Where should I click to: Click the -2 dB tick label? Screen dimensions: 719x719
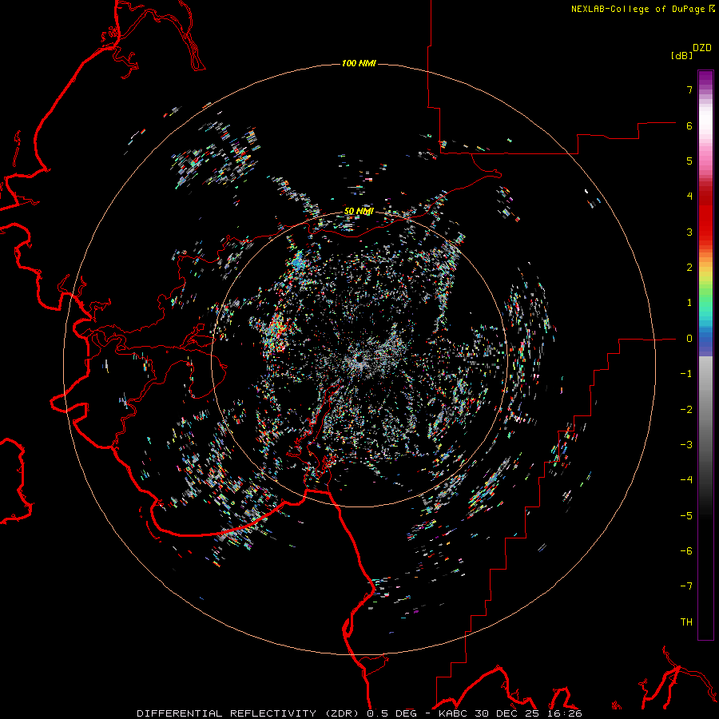click(686, 410)
